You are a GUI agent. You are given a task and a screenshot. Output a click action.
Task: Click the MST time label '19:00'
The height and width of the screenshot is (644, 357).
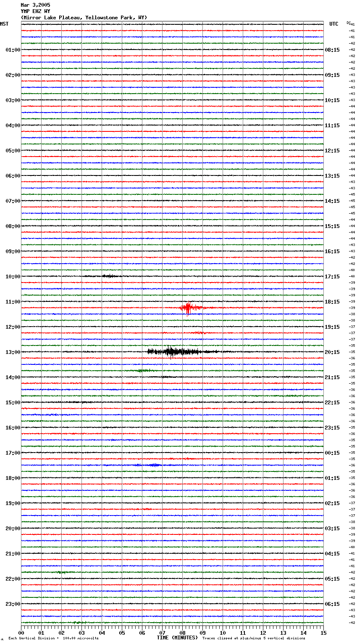(x=13, y=503)
